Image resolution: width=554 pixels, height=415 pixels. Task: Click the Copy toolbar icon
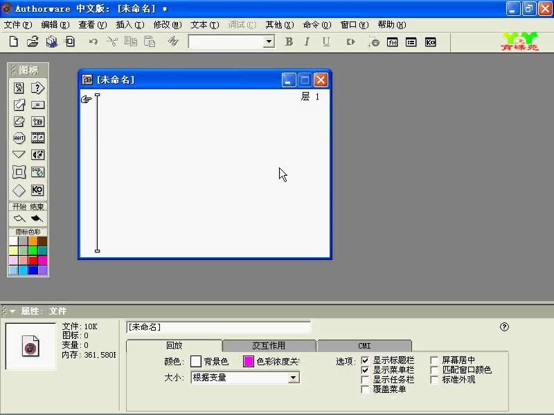tap(131, 41)
